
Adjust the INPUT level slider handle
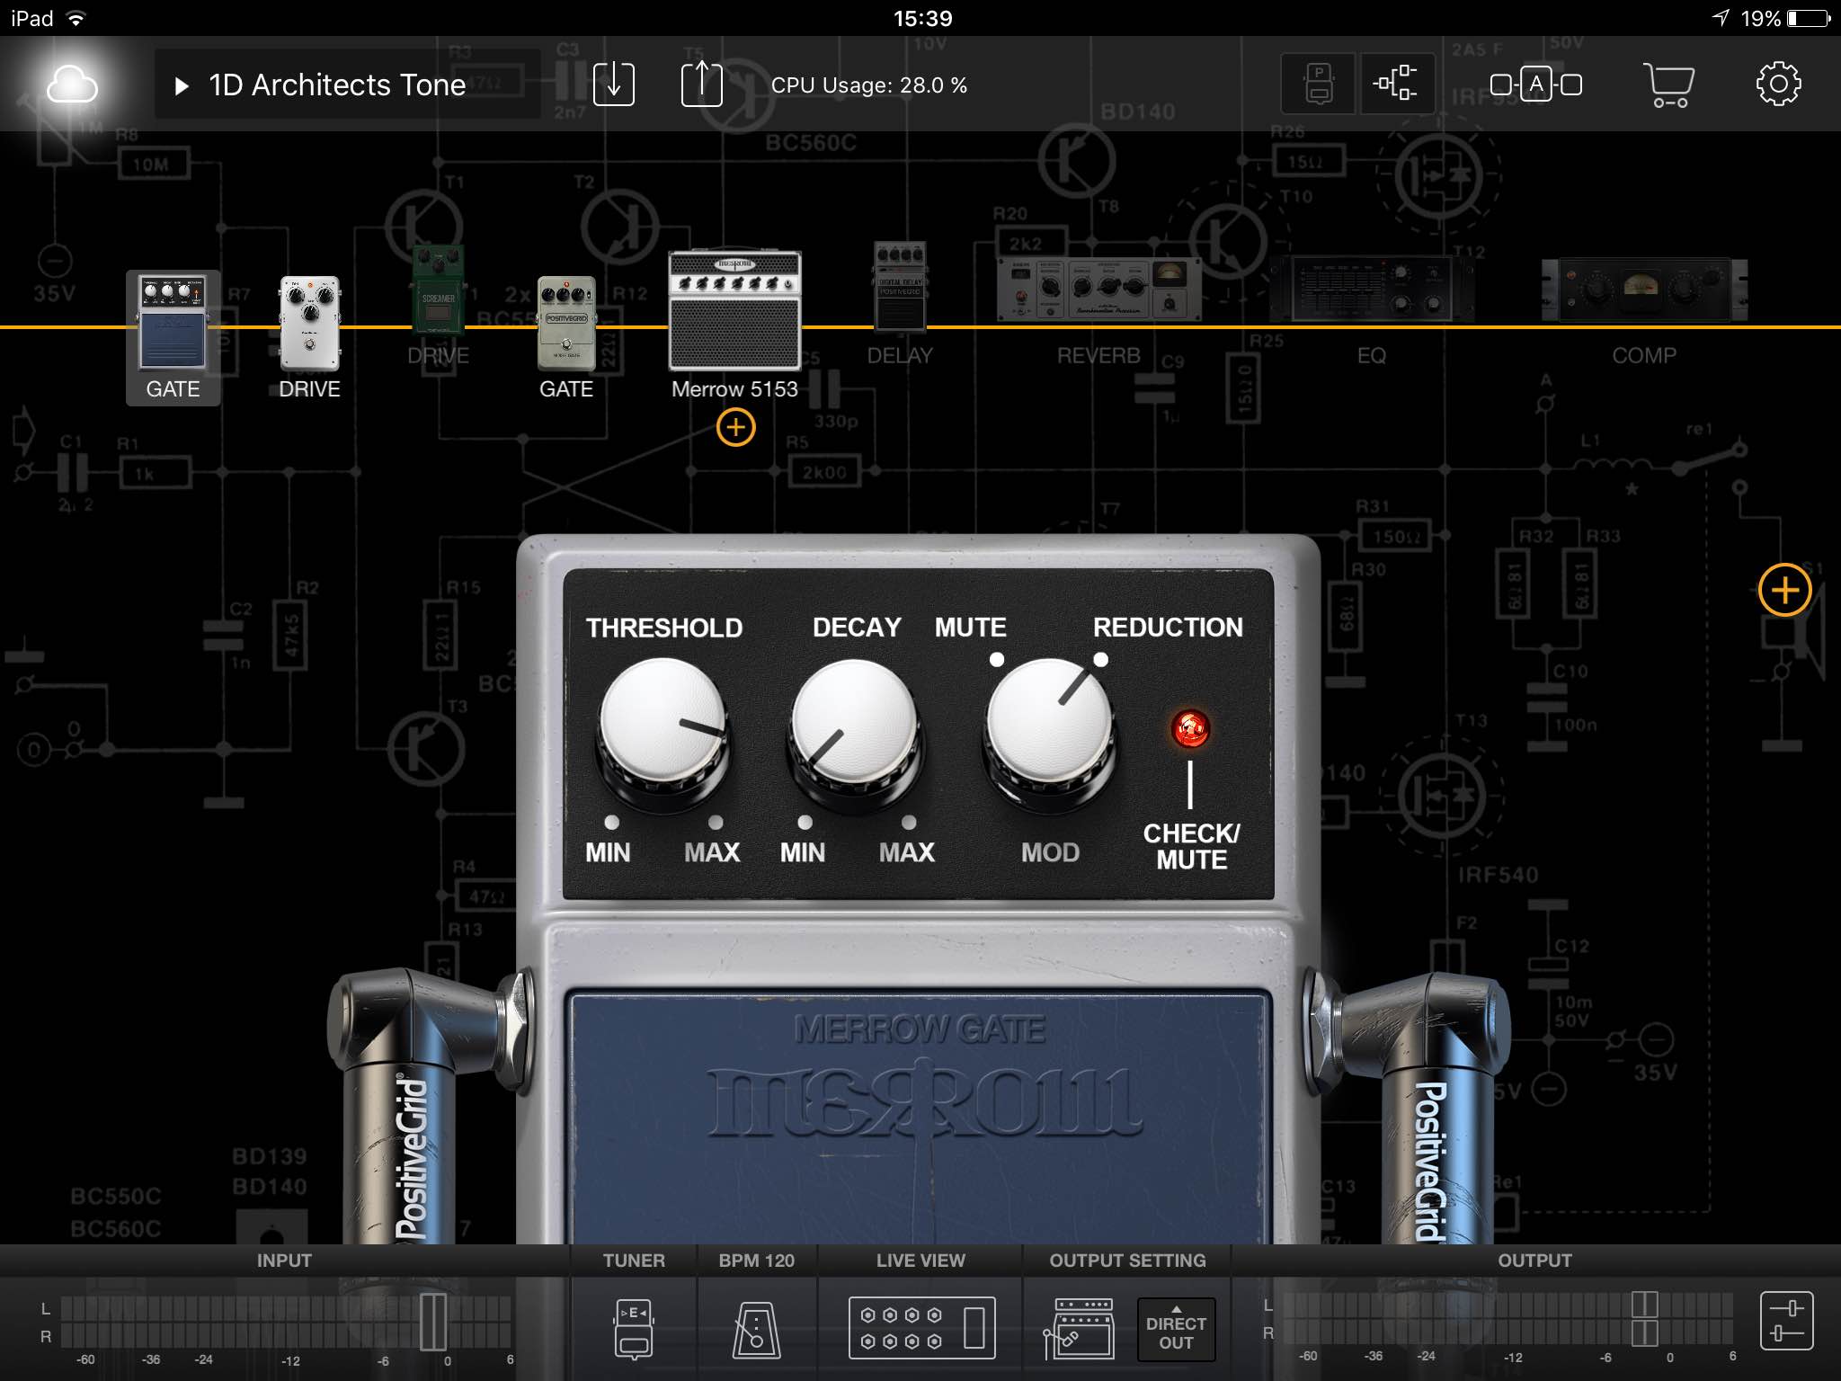(x=433, y=1322)
